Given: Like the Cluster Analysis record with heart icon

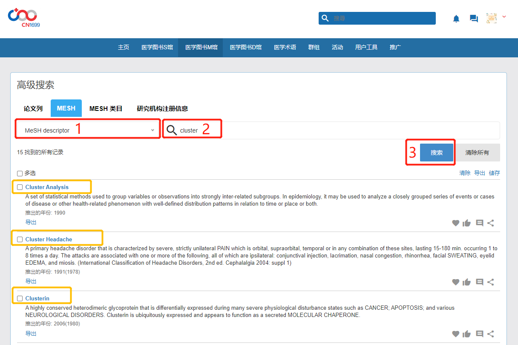Looking at the screenshot, I should pyautogui.click(x=456, y=223).
